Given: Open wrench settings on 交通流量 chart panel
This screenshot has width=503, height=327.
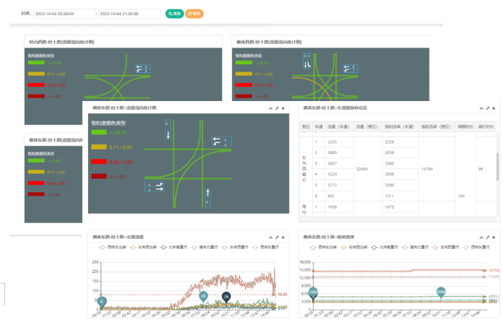Looking at the screenshot, I should pos(276,237).
